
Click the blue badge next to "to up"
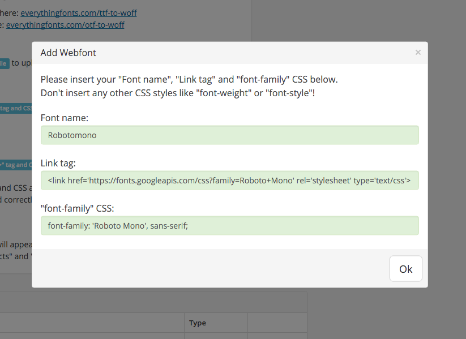coord(3,63)
